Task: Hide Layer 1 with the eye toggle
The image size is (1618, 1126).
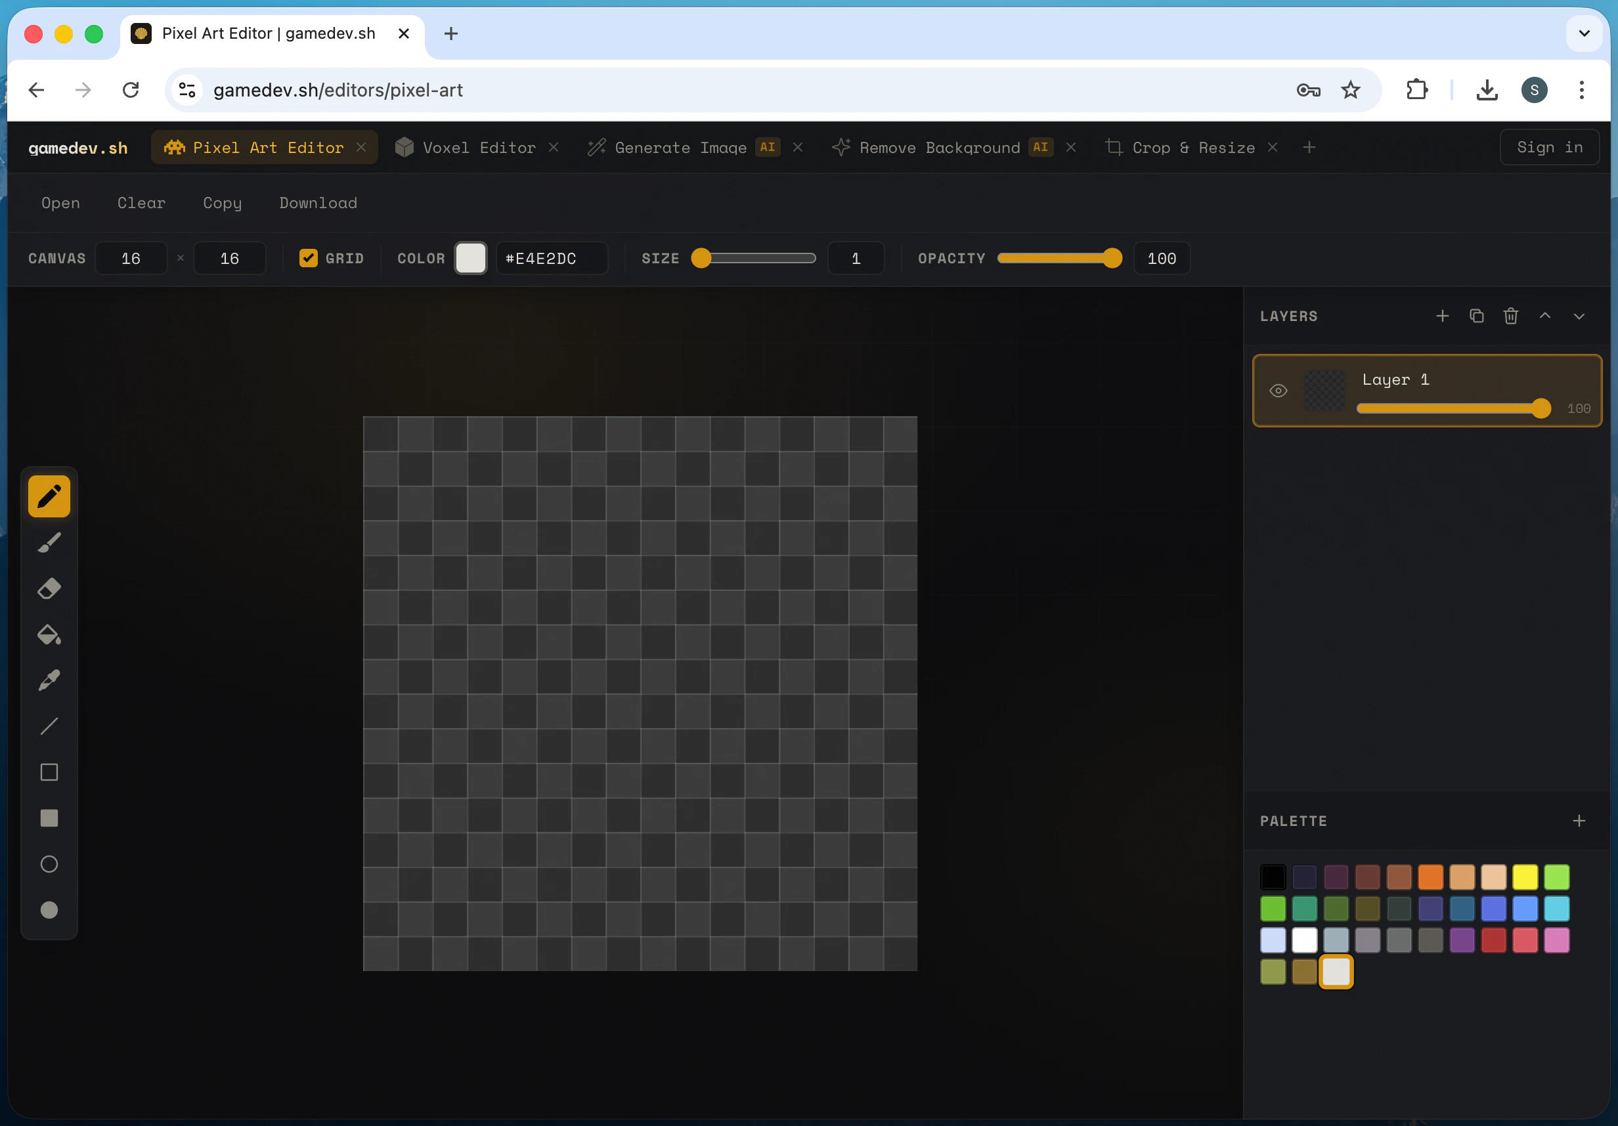Action: [1279, 391]
